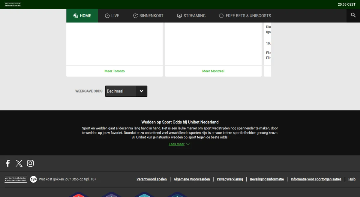Click the Binnenkort tab icon
The height and width of the screenshot is (197, 360).
pos(135,16)
